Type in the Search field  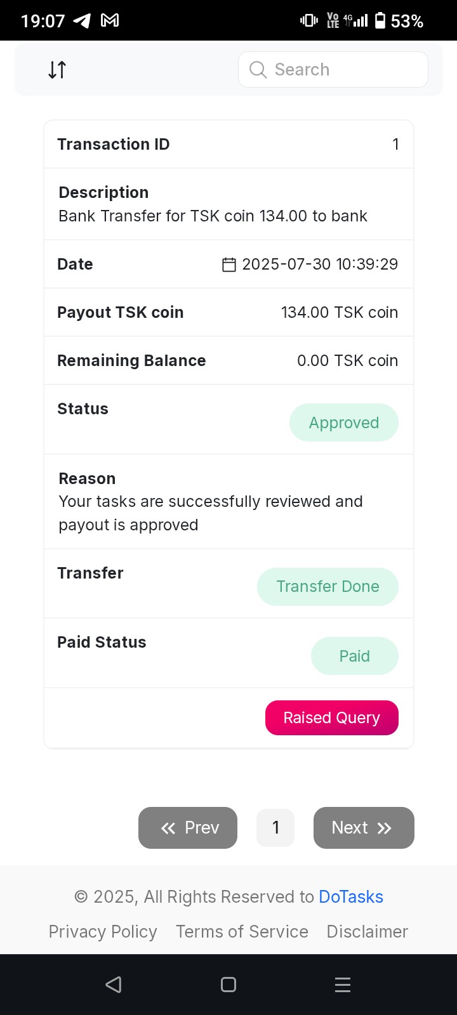(343, 70)
